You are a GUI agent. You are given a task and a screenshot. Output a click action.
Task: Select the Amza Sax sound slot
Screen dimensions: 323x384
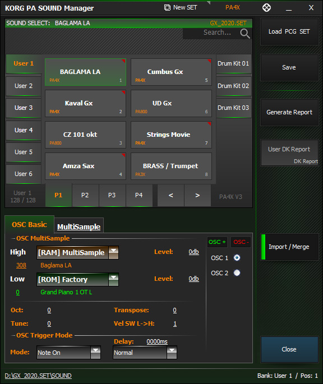tap(85, 166)
